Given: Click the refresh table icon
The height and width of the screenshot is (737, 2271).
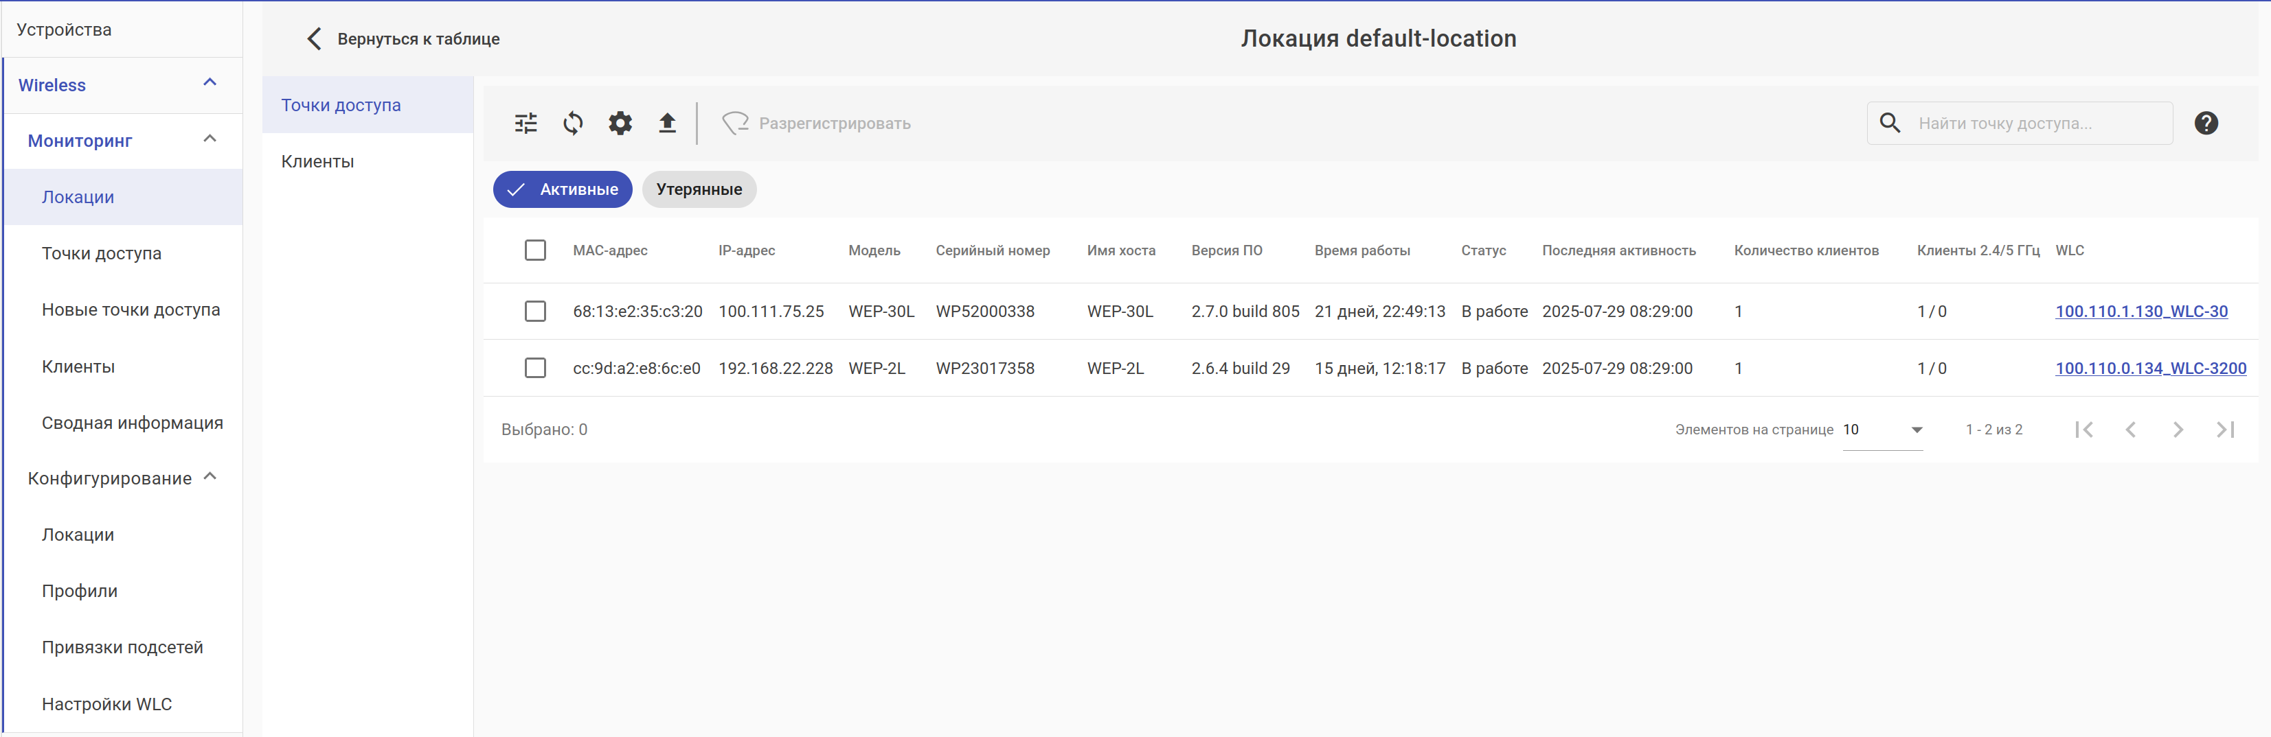Looking at the screenshot, I should 573,124.
